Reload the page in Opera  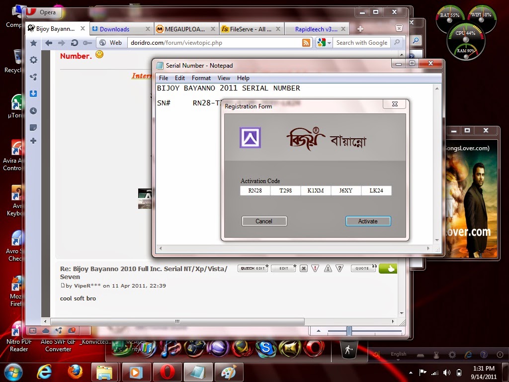pyautogui.click(x=75, y=43)
